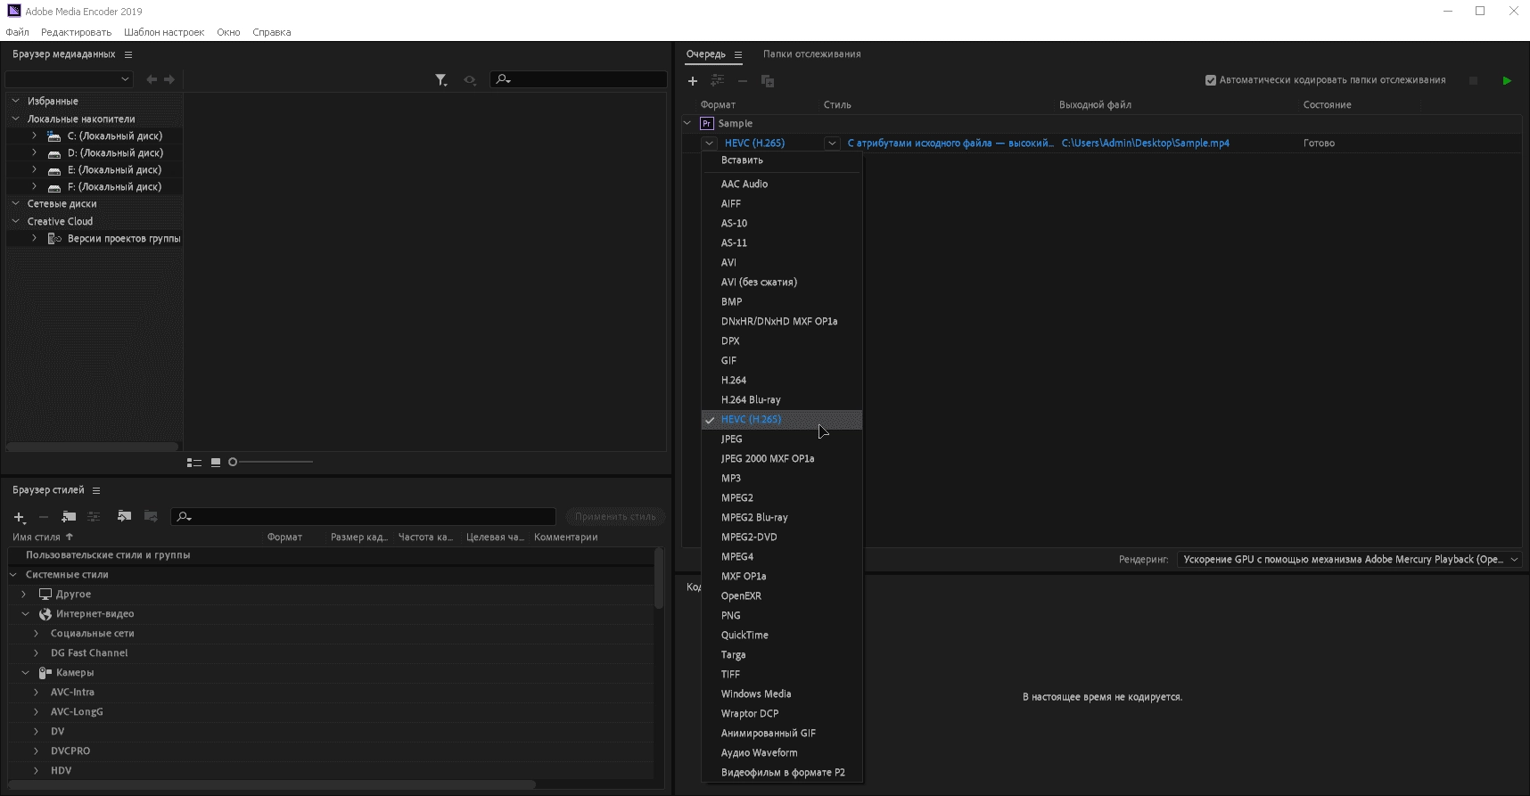Switch Media Browser to list view
This screenshot has width=1530, height=796.
(x=193, y=462)
